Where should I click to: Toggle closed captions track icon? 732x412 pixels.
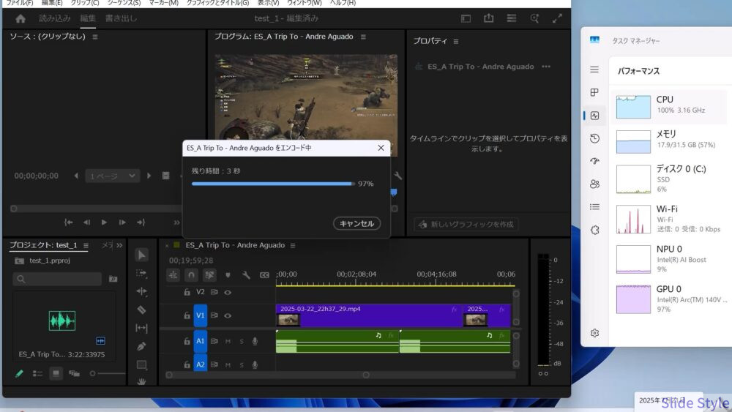click(264, 275)
